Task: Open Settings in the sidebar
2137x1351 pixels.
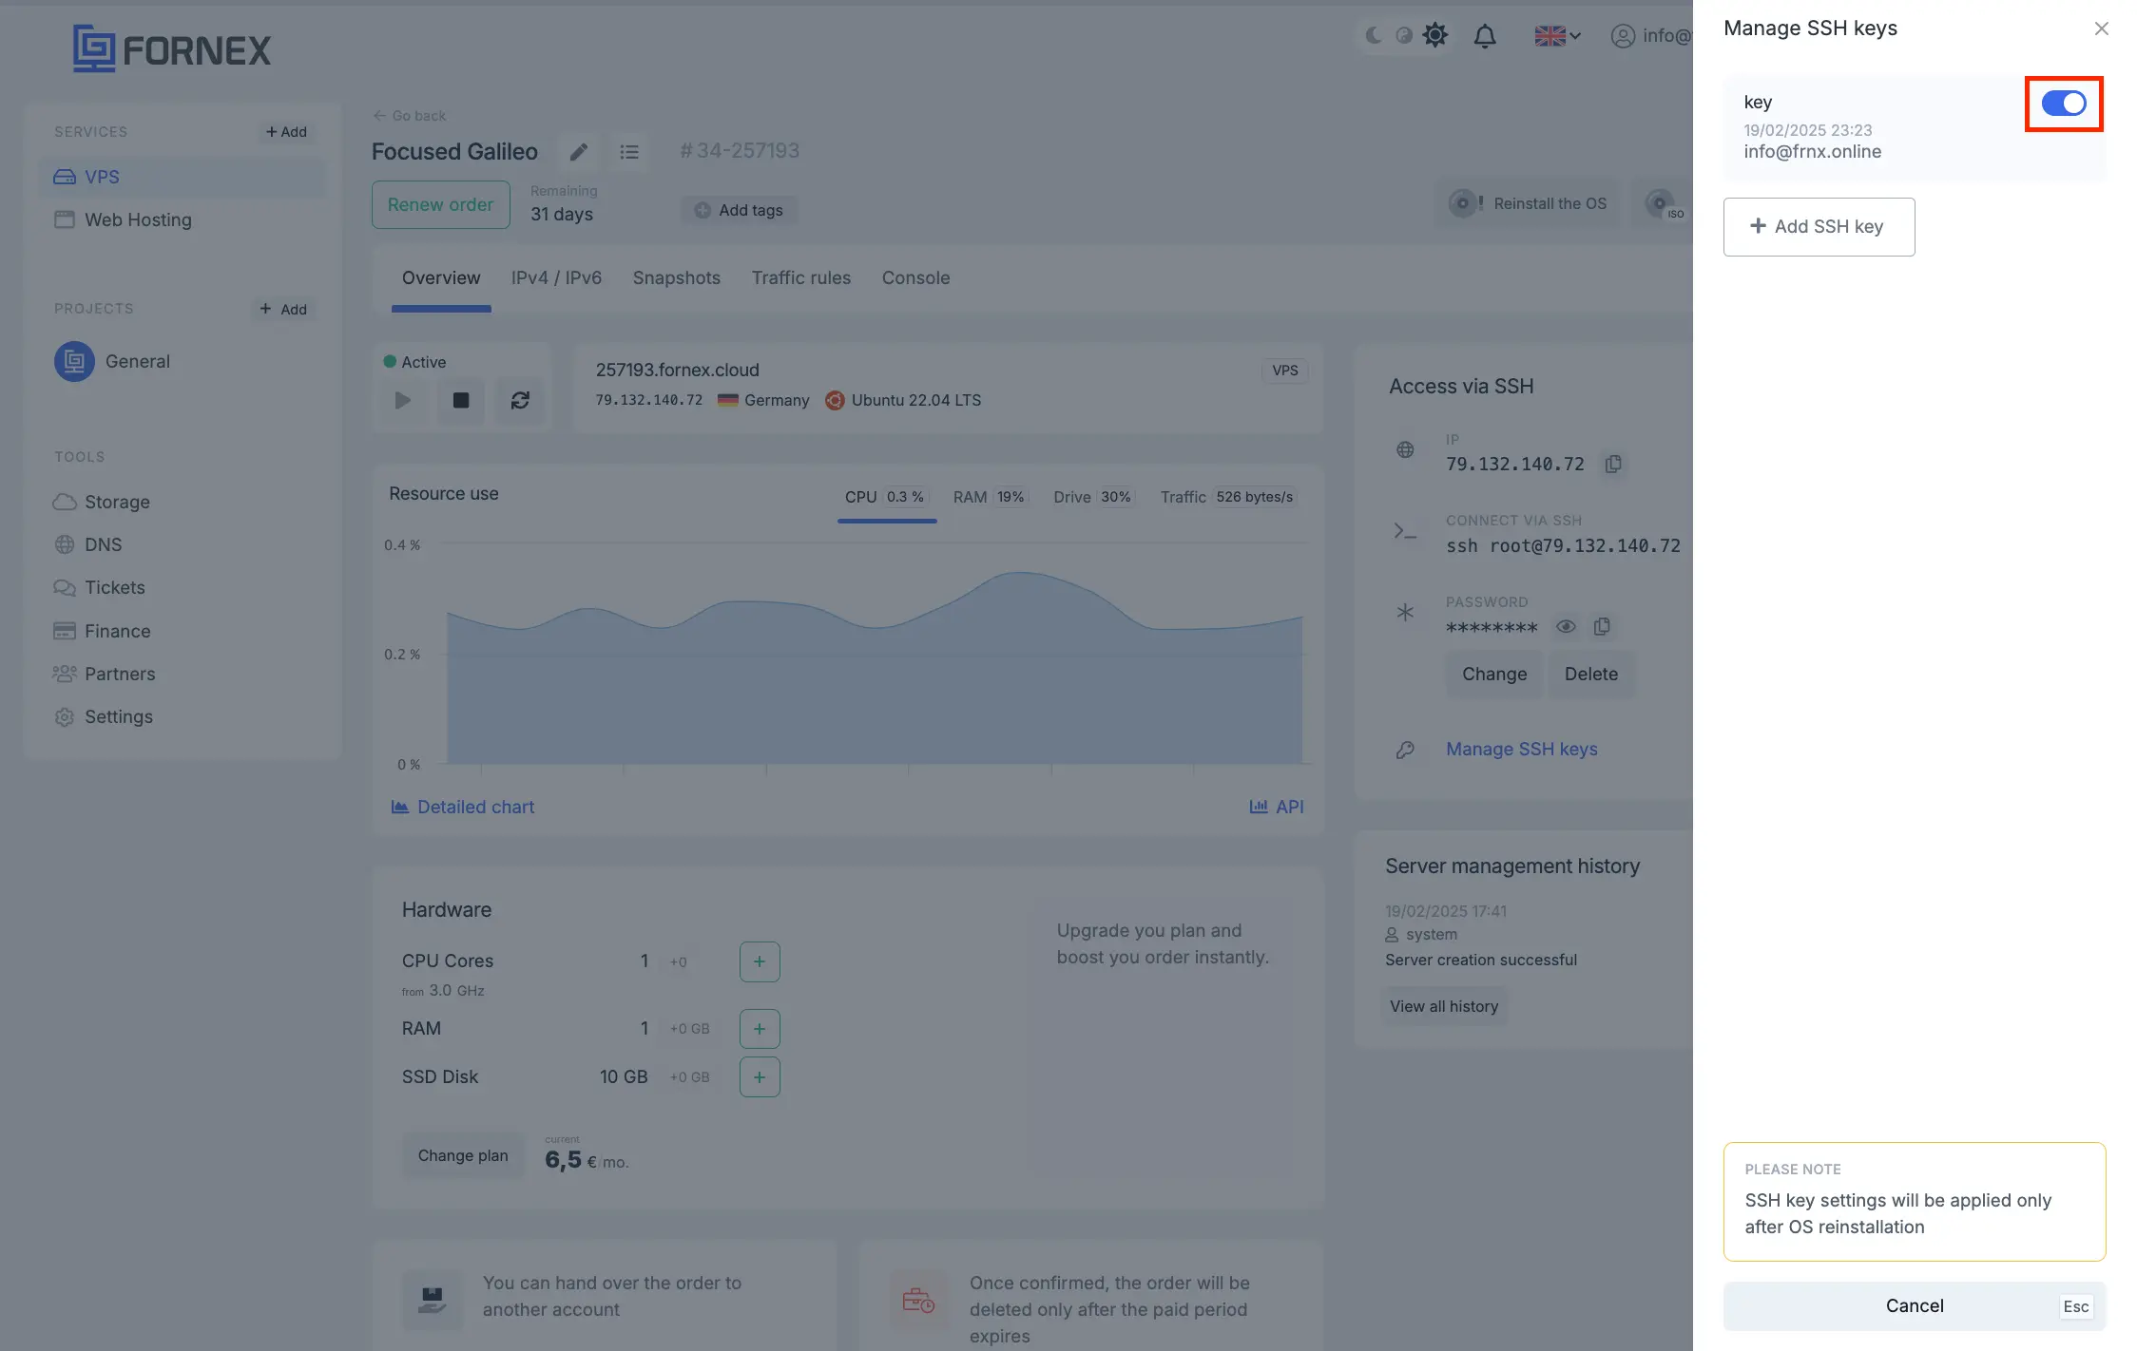Action: point(103,716)
